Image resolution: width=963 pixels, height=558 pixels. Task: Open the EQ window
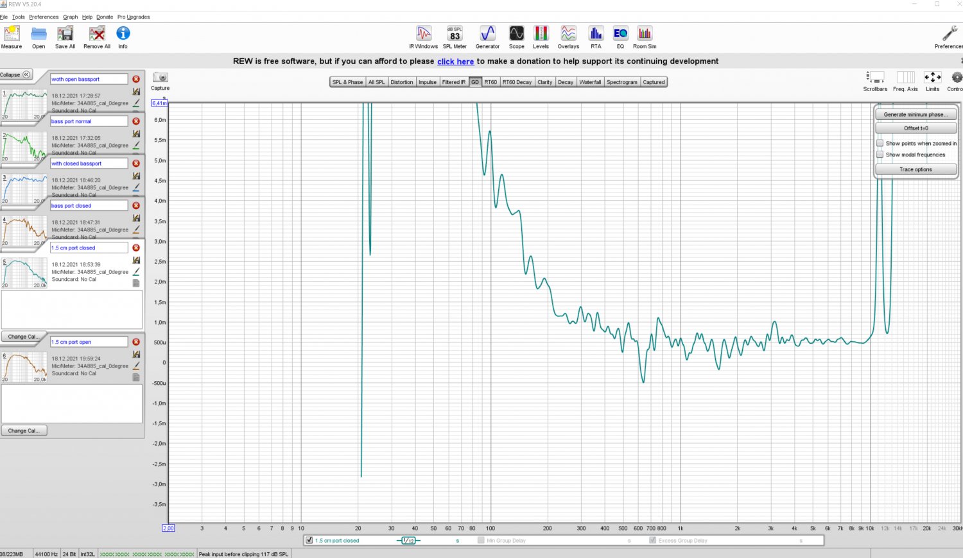pos(620,37)
